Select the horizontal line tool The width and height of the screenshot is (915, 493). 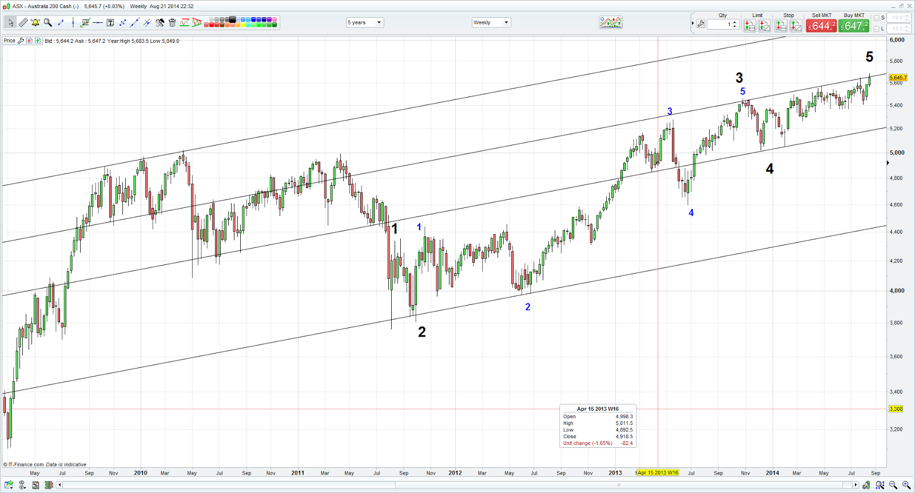[x=98, y=23]
